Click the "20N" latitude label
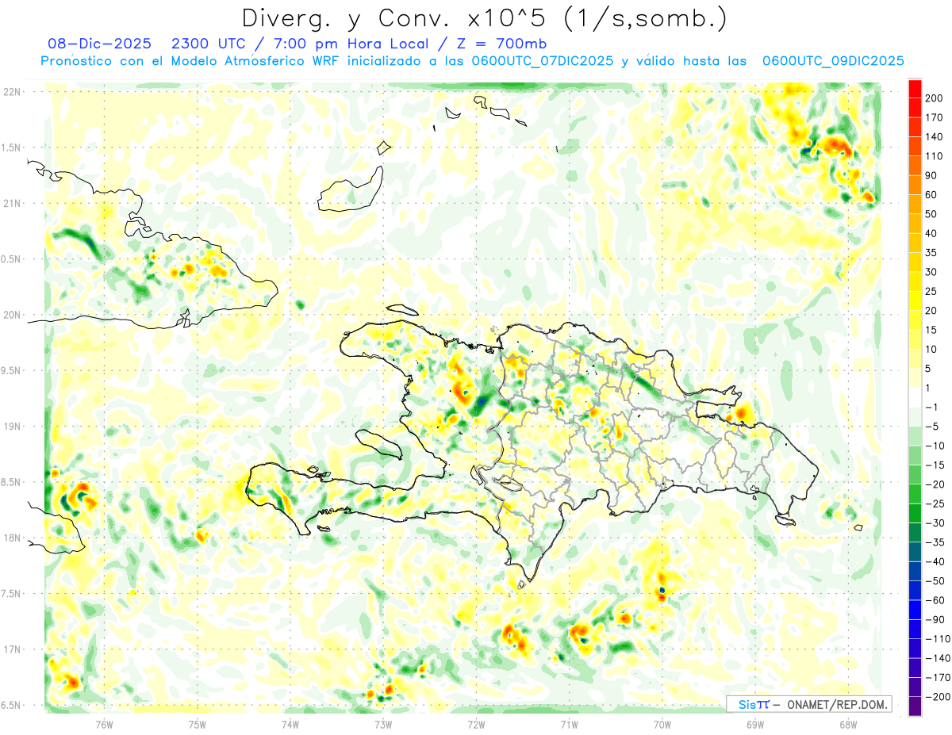The width and height of the screenshot is (952, 735). pyautogui.click(x=11, y=315)
